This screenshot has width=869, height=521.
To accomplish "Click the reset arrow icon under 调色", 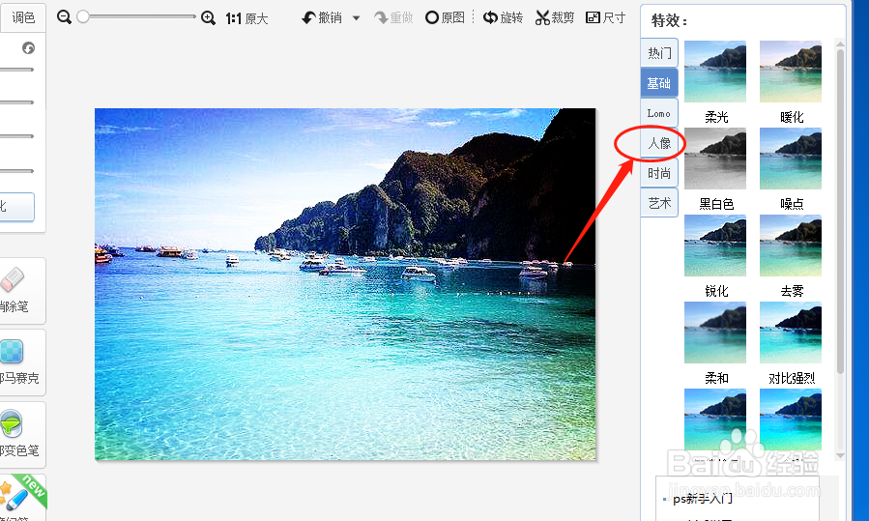I will (x=28, y=48).
